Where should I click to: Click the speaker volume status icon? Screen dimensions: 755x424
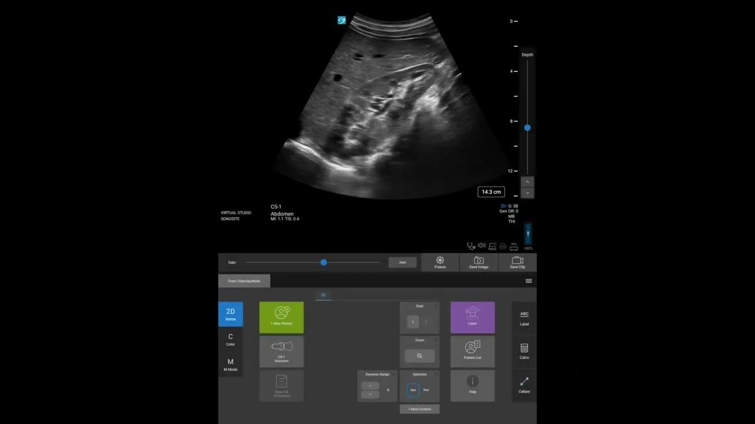(482, 246)
